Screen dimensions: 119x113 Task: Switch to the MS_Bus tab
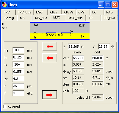point(41,18)
